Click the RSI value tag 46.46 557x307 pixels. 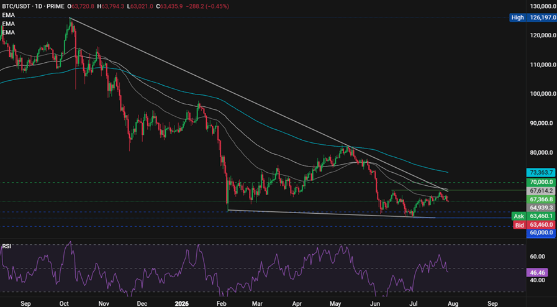[537, 273]
